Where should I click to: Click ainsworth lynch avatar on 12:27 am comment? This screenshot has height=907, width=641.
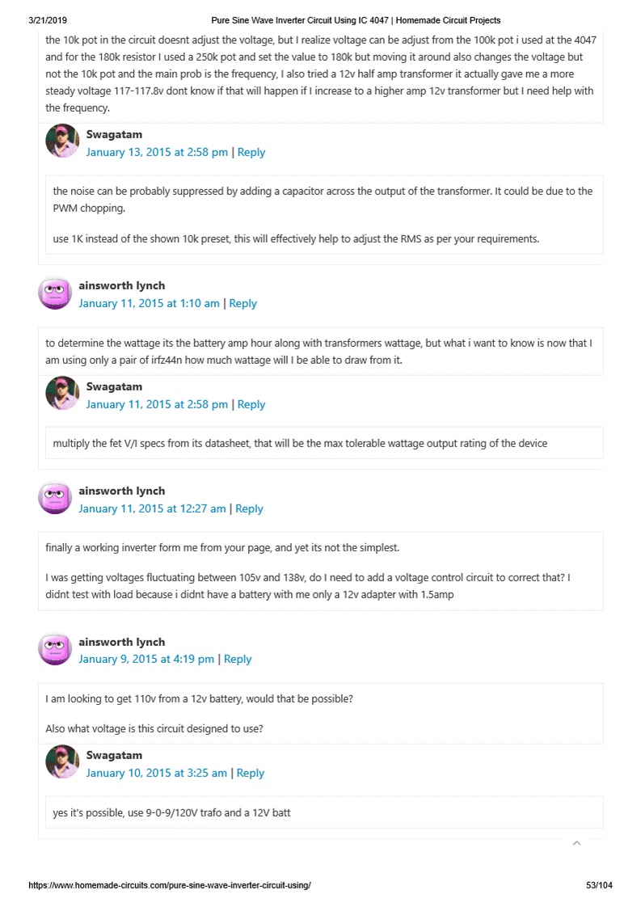(55, 498)
